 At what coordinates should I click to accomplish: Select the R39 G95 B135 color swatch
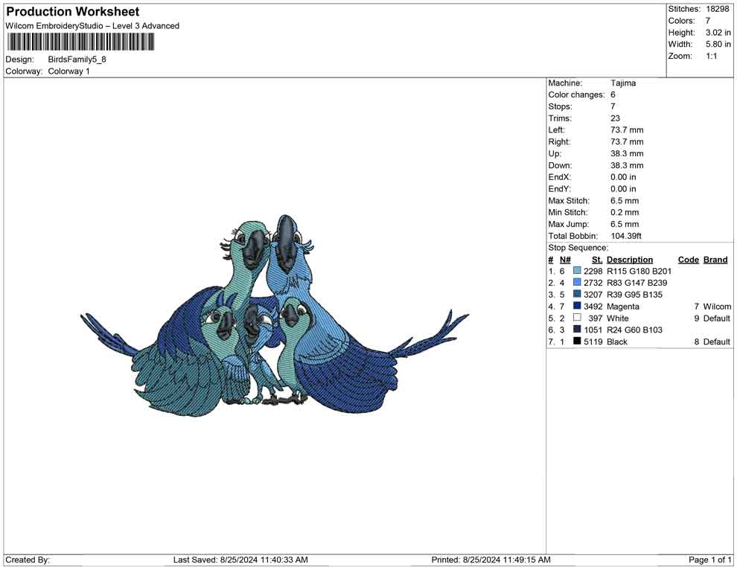click(x=577, y=295)
